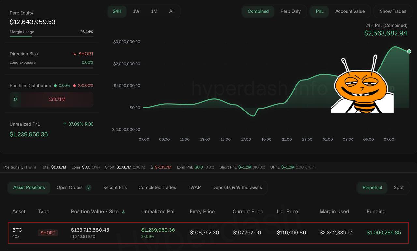Viewport: 417px width, 251px height.
Task: Click the 17:00 x-axis time label
Action: [246, 139]
